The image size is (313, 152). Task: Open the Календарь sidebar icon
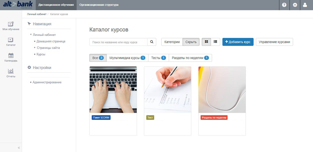11,55
